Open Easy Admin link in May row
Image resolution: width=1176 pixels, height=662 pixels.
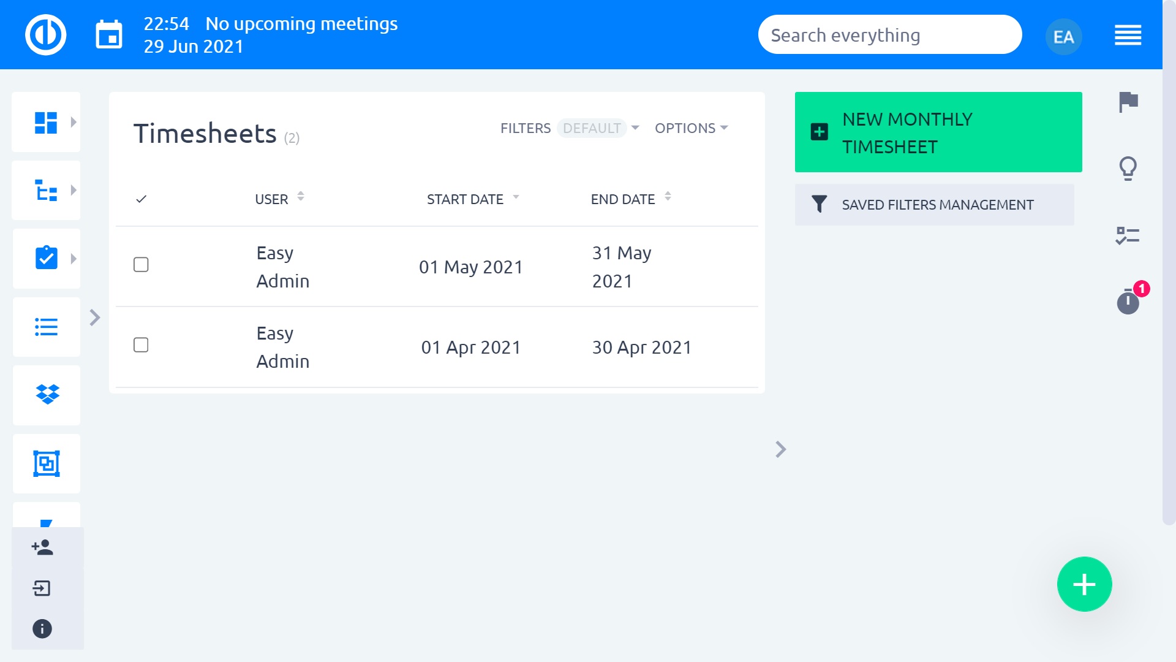pos(283,267)
